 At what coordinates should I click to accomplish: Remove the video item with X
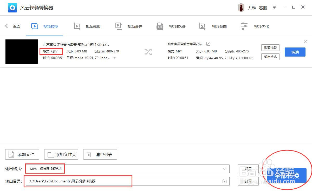point(306,42)
